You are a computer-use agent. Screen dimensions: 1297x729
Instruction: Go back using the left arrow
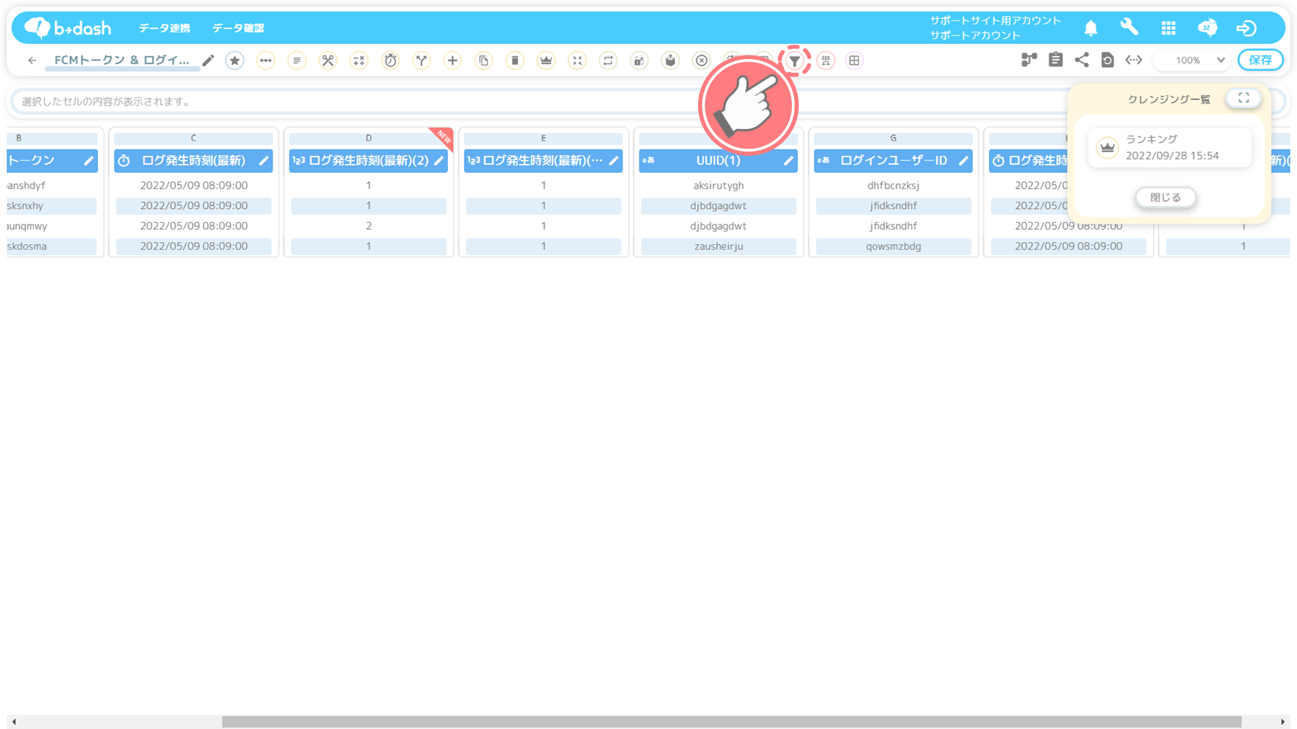point(32,60)
